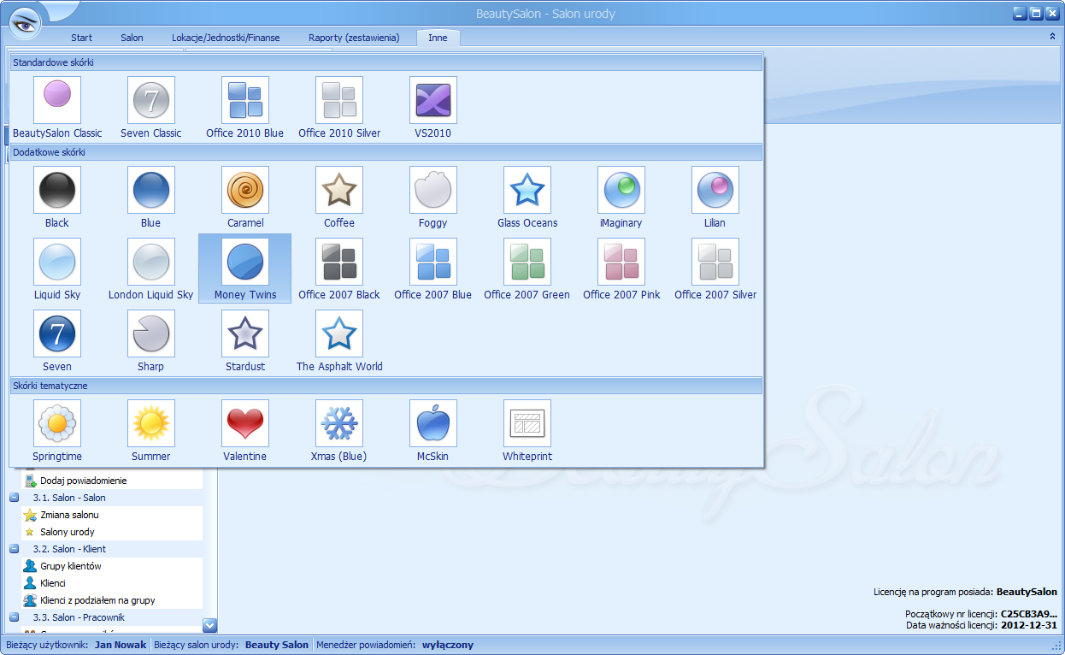The height and width of the screenshot is (655, 1065).
Task: Pick the Foggy skin
Action: 433,198
